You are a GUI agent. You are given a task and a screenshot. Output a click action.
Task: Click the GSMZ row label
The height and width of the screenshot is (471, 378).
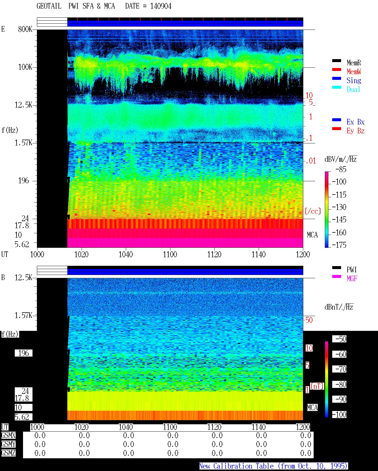tap(8, 453)
